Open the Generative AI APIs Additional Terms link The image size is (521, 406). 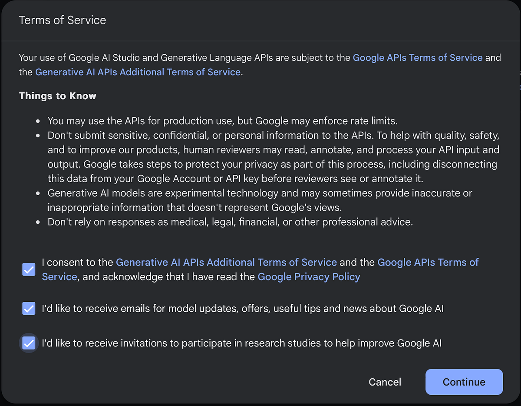(138, 72)
